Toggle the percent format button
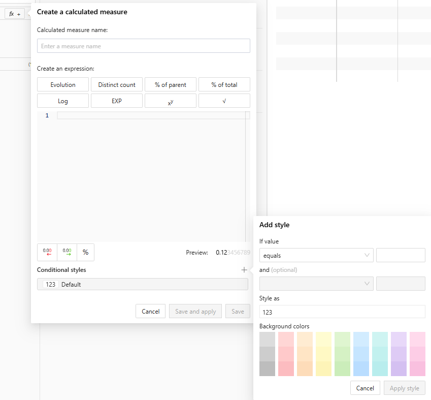Image resolution: width=431 pixels, height=400 pixels. point(85,252)
